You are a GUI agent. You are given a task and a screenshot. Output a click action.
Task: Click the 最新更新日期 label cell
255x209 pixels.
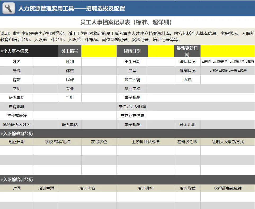coord(187,51)
